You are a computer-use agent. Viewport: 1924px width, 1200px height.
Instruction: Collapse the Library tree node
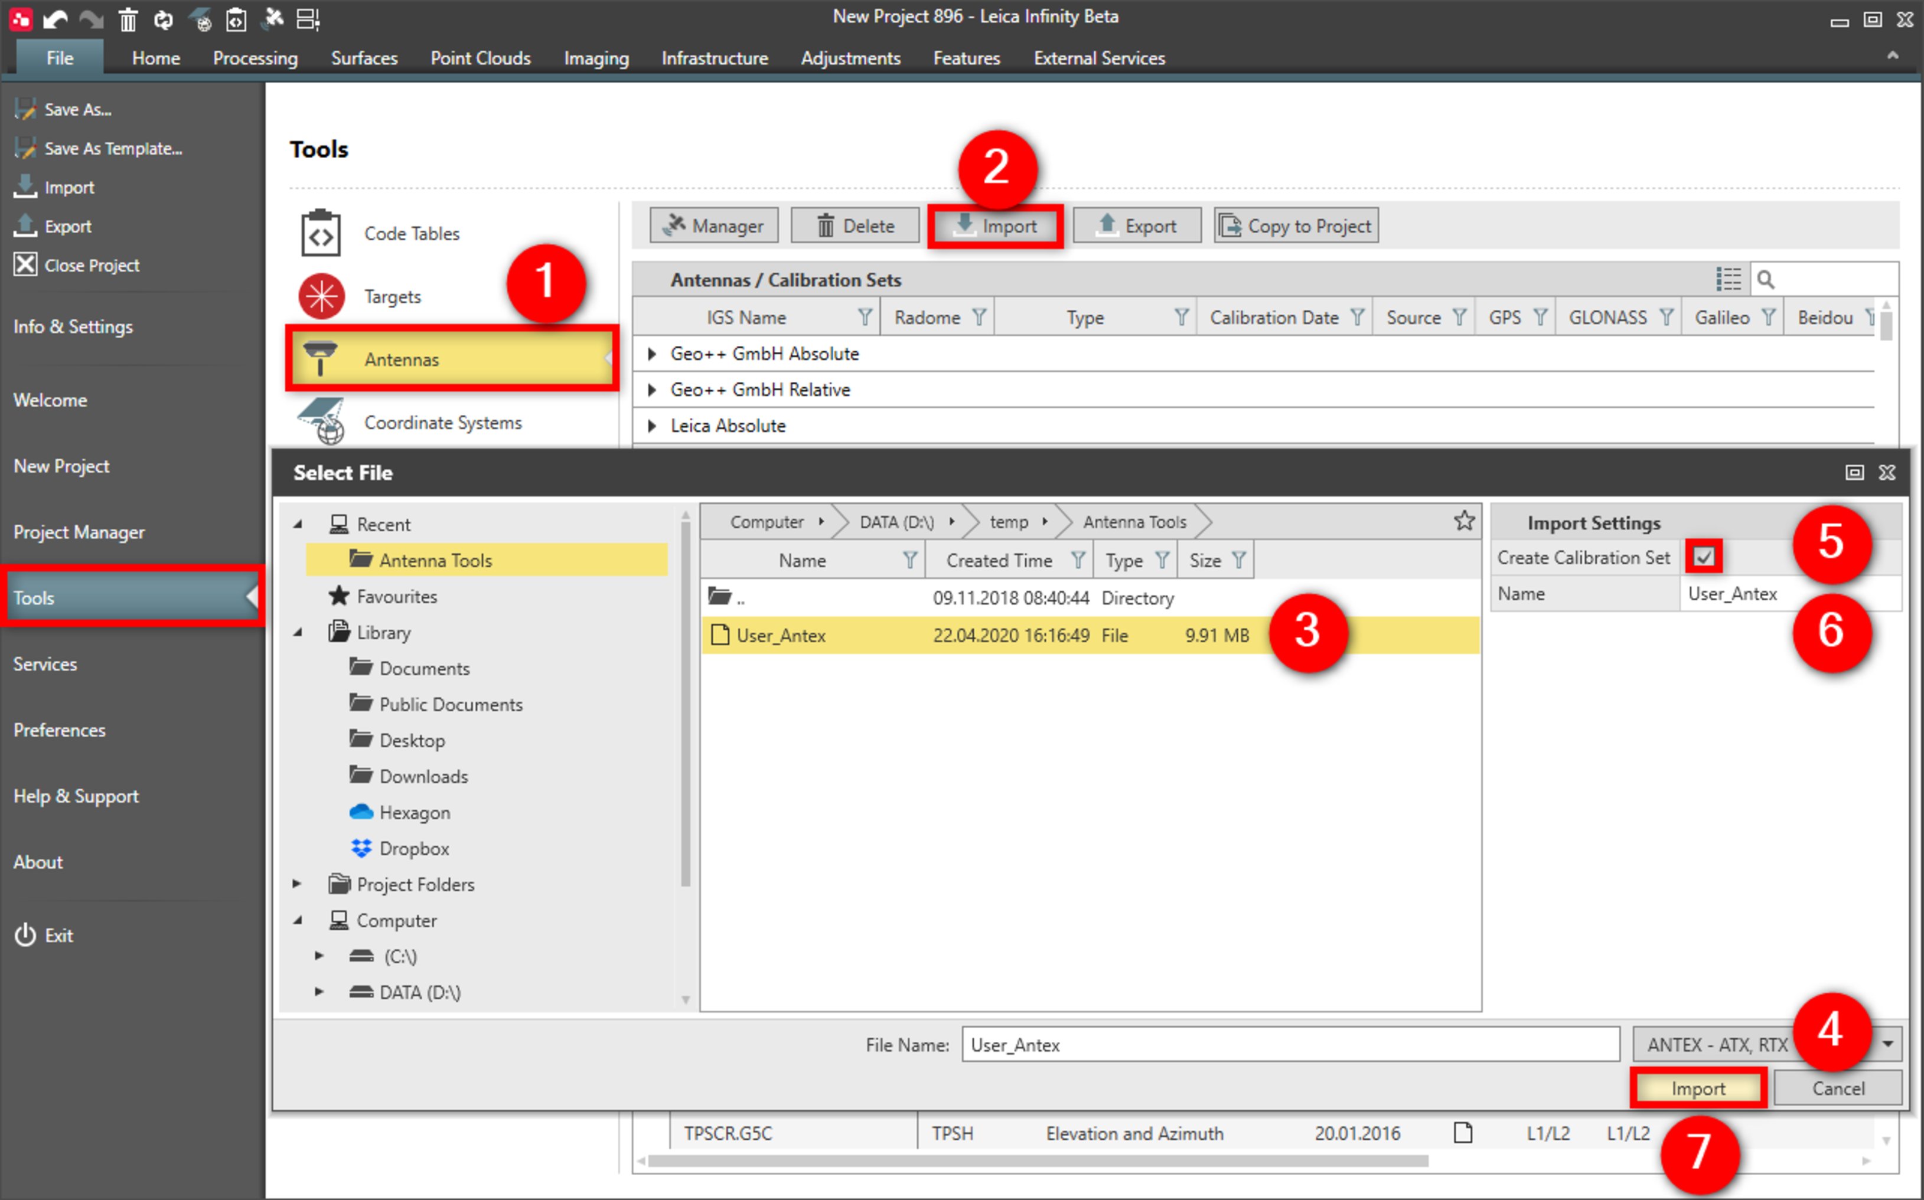pyautogui.click(x=299, y=633)
